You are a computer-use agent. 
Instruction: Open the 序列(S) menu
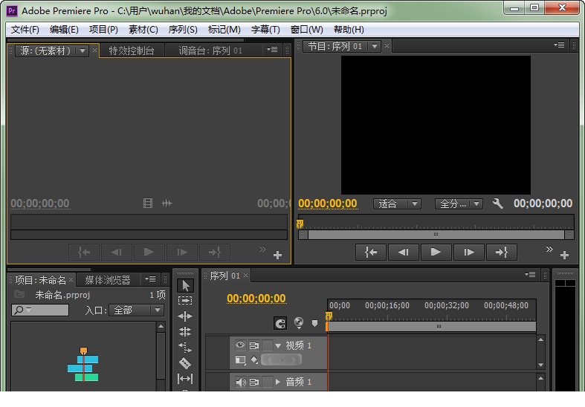183,30
